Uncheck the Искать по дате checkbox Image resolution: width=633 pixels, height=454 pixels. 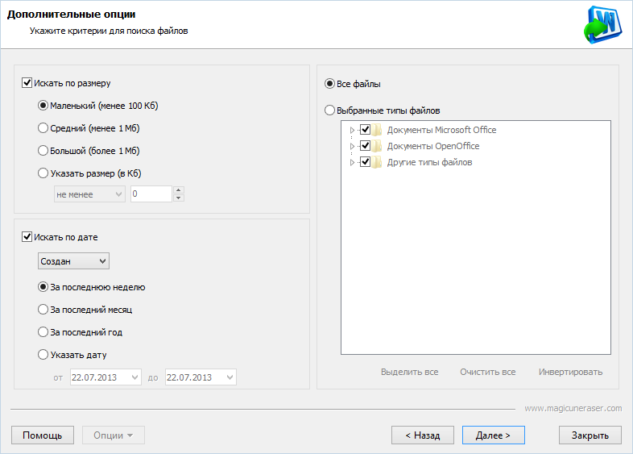(27, 237)
